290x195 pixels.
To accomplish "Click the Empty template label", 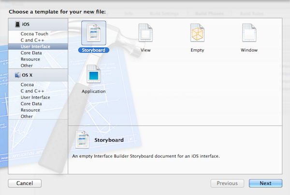I will click(x=197, y=50).
